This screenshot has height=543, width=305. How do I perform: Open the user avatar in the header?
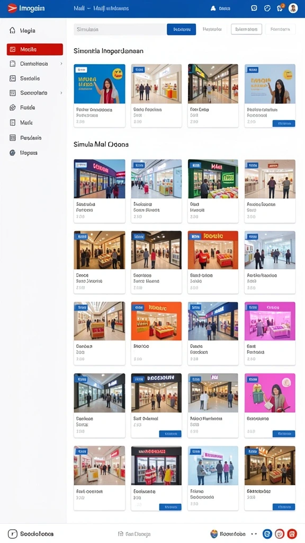coord(293,8)
